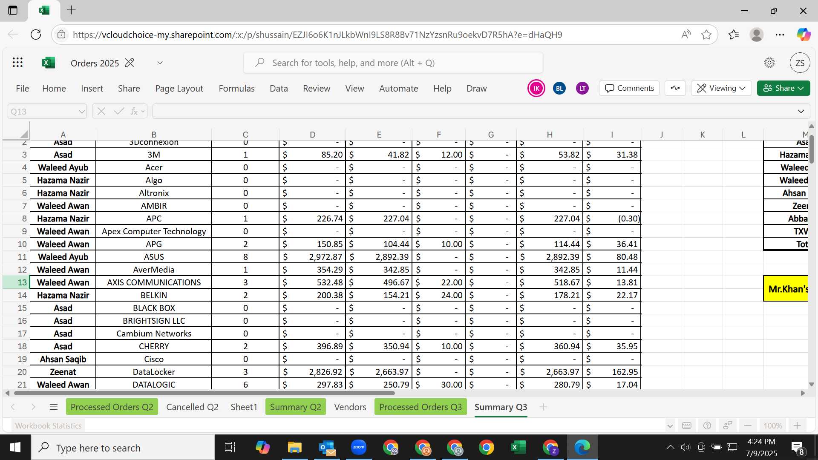The width and height of the screenshot is (818, 460).
Task: Open Edge tab actions menu icon
Action: pos(13,10)
